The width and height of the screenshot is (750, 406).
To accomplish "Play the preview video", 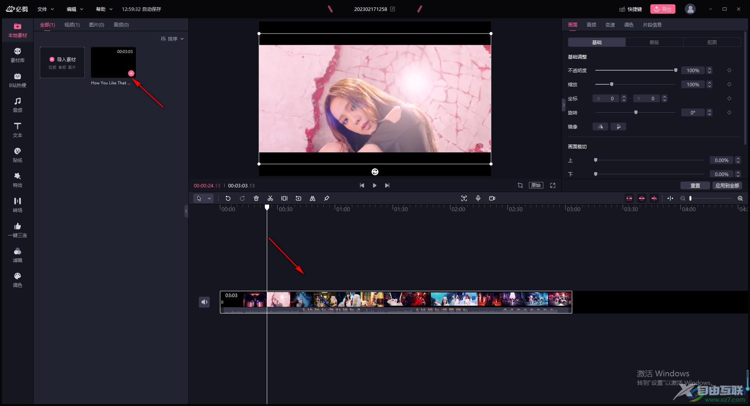I will (x=375, y=185).
